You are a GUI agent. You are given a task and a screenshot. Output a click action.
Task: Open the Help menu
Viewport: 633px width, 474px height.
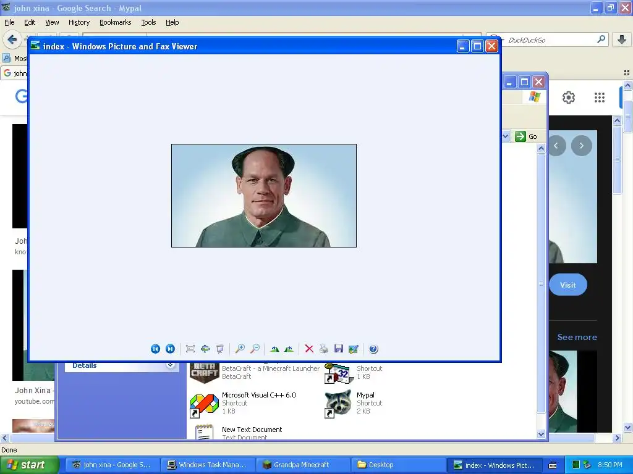pyautogui.click(x=172, y=22)
